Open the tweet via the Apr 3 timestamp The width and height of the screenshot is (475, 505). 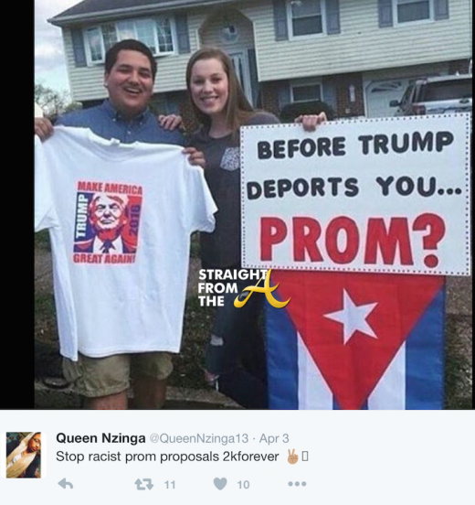click(x=274, y=438)
